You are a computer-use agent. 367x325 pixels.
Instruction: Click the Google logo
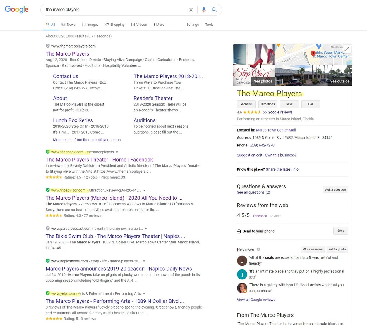point(17,9)
